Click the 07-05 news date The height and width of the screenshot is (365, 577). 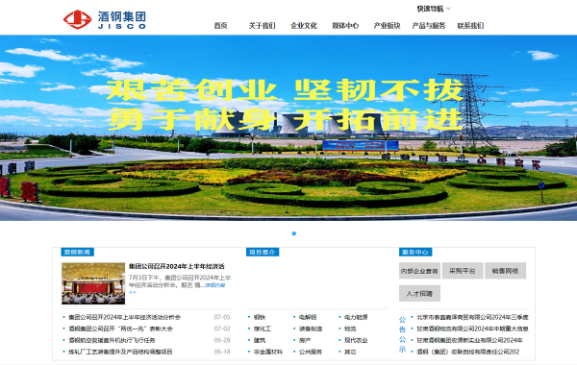pos(222,317)
